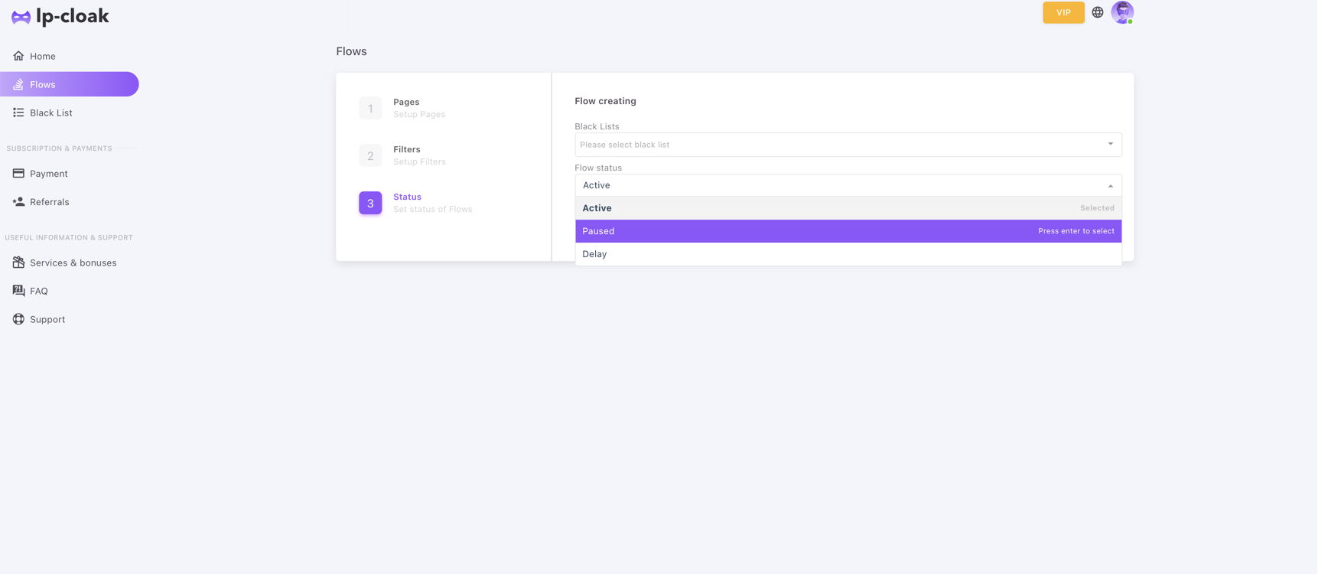
Task: Click the FAQ chat icon
Action: pos(18,291)
